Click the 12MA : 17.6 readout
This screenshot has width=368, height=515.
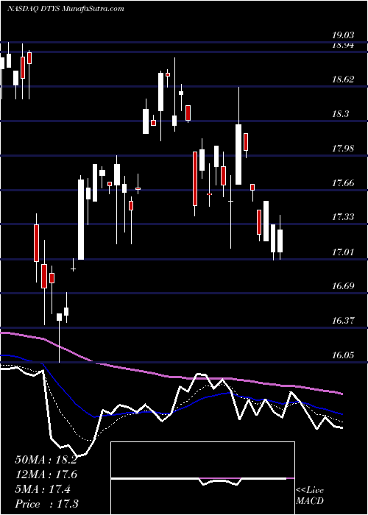tap(46, 474)
